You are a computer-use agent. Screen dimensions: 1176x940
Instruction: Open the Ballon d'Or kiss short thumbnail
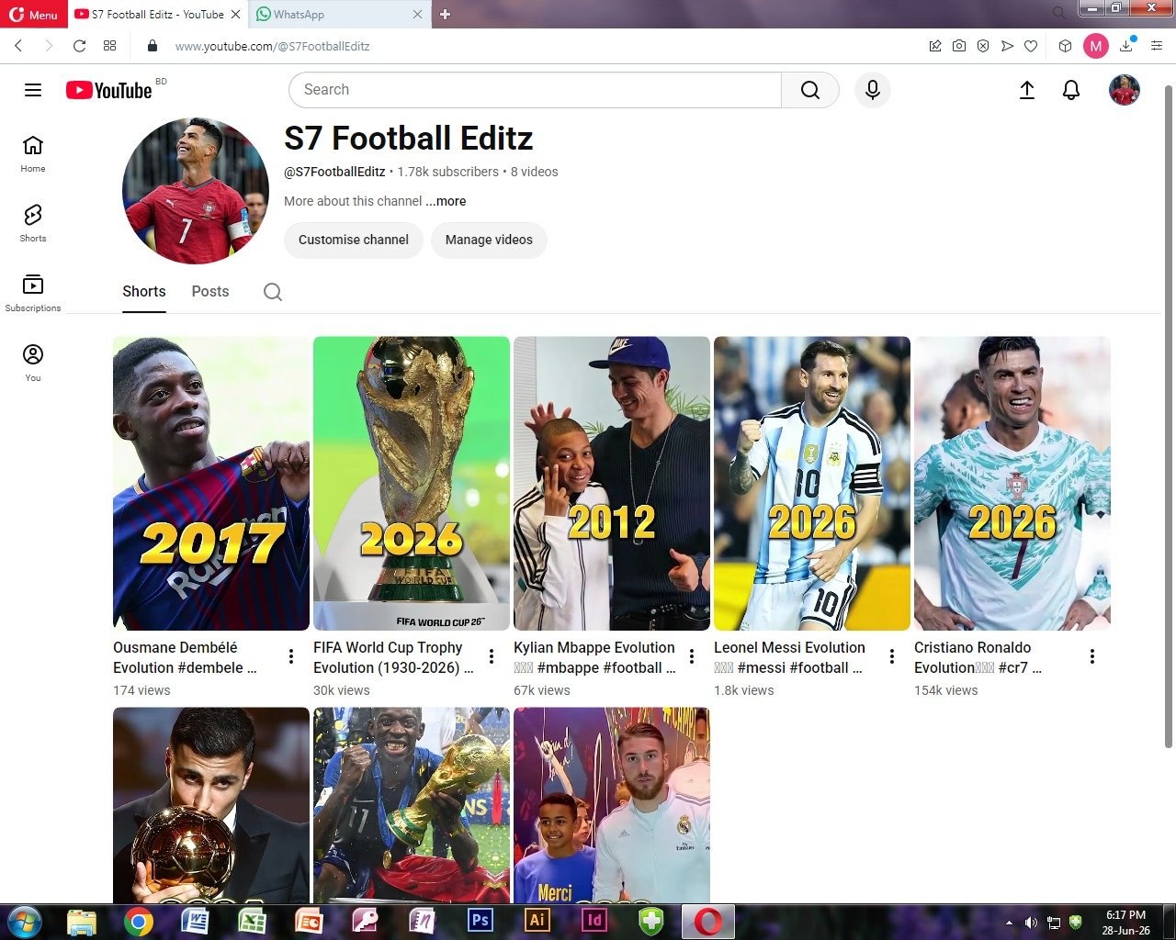[211, 805]
